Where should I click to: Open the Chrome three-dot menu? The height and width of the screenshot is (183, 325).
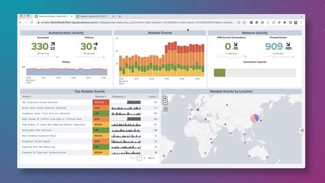coord(301,22)
